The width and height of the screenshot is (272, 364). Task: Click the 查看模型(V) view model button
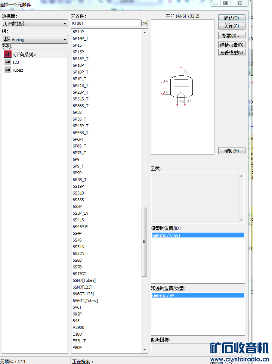point(232,53)
